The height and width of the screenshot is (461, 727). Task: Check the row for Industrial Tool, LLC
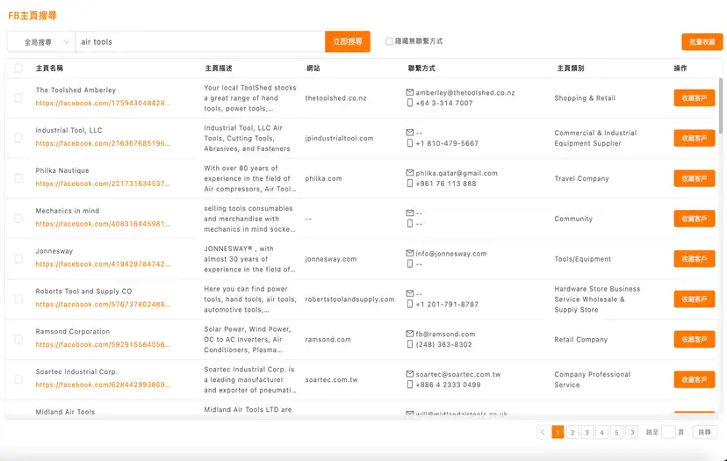tap(18, 138)
